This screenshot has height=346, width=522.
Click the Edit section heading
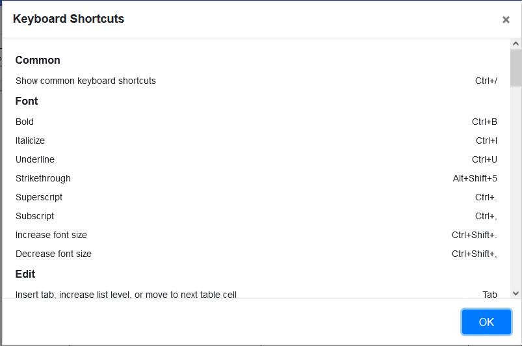(25, 274)
